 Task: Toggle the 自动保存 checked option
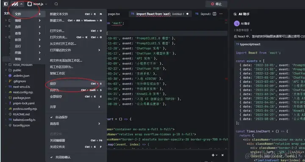[76, 117]
